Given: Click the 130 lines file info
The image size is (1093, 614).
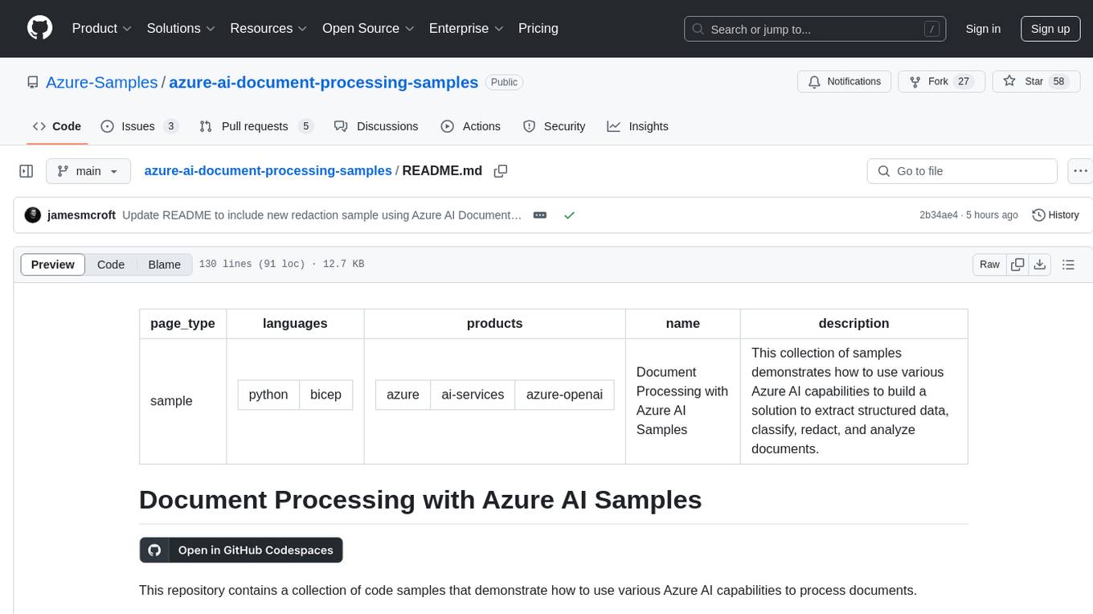Looking at the screenshot, I should [281, 264].
